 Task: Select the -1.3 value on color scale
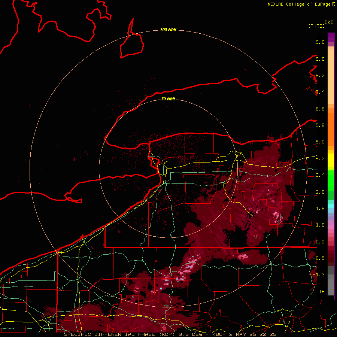[x=319, y=275]
